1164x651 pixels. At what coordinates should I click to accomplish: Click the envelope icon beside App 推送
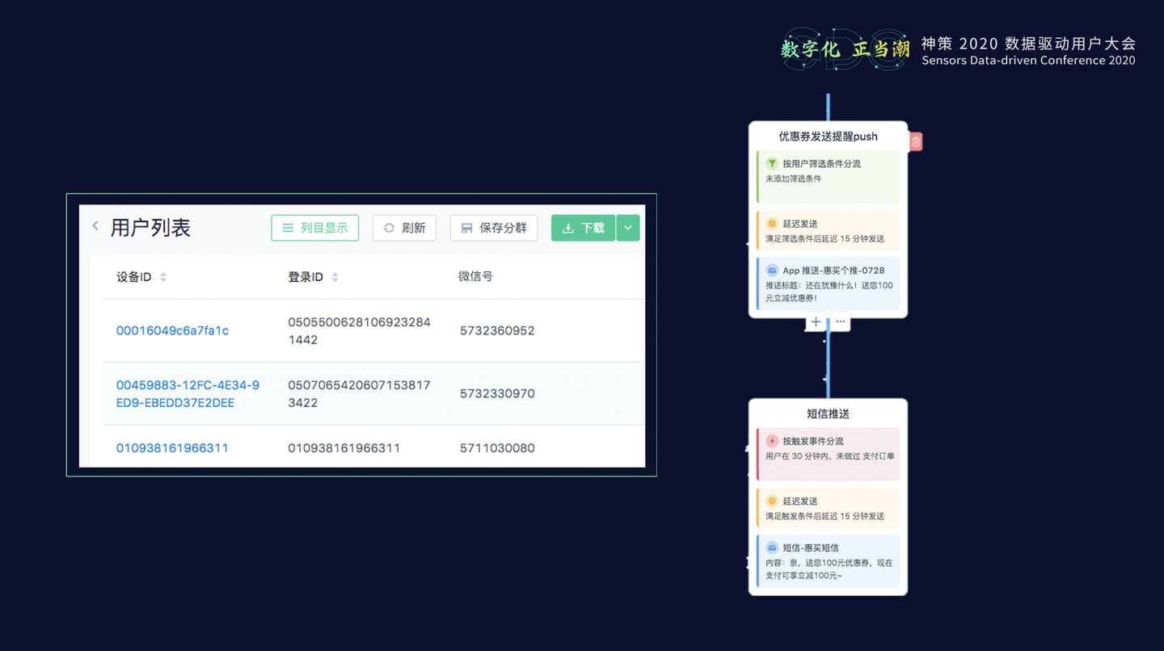771,271
